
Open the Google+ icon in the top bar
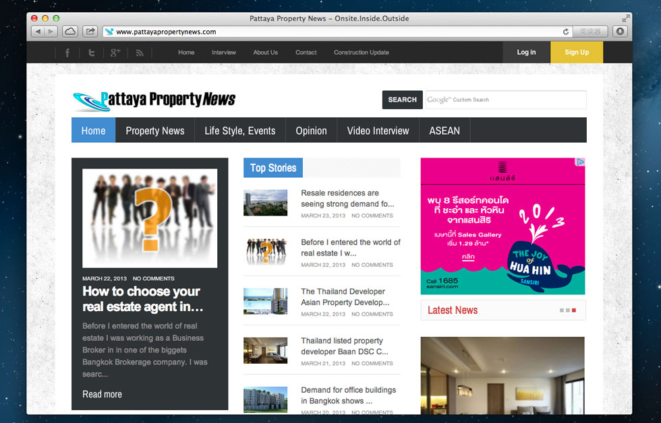coord(115,53)
